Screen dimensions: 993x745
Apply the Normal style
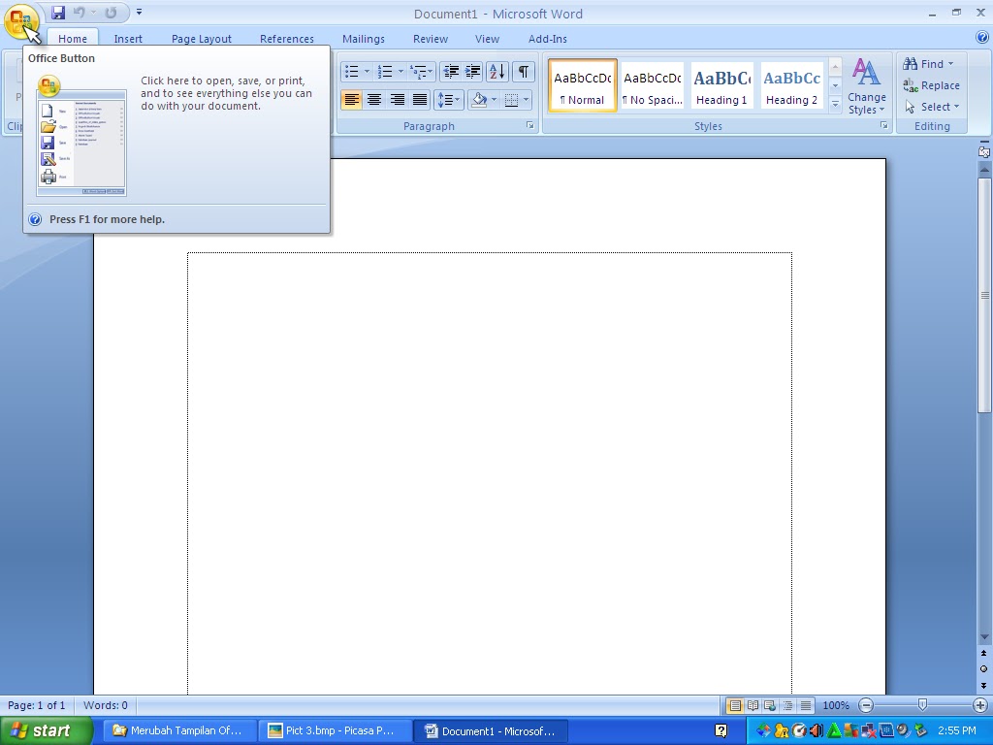coord(583,85)
